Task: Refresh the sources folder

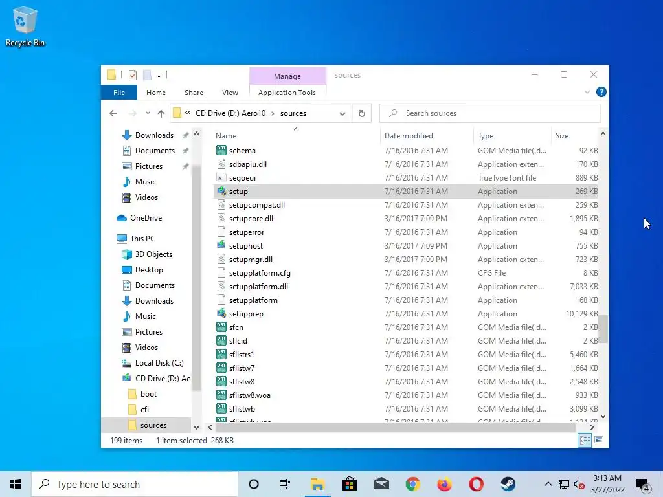Action: point(361,113)
